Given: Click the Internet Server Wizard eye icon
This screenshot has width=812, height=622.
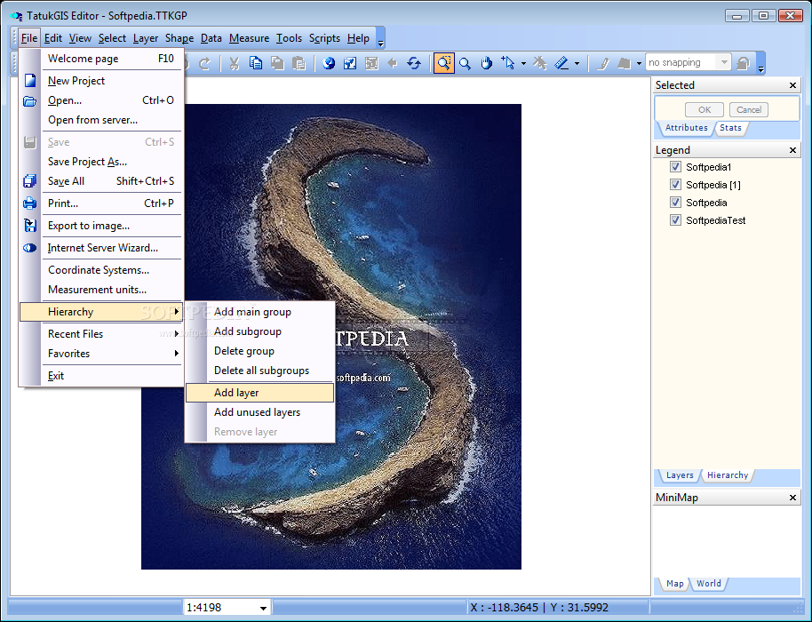Looking at the screenshot, I should coord(30,248).
